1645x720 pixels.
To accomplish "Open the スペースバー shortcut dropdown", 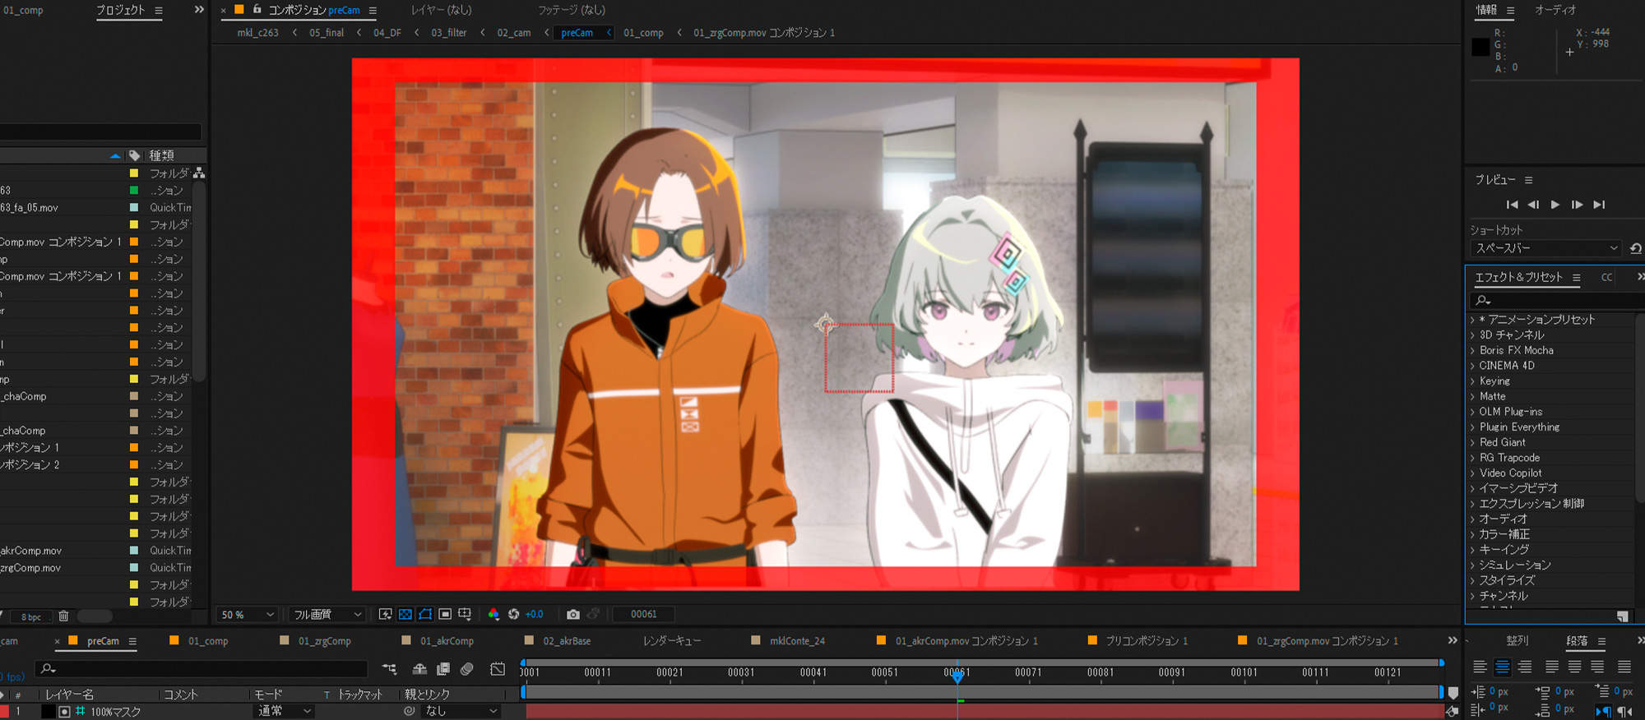I will point(1546,248).
